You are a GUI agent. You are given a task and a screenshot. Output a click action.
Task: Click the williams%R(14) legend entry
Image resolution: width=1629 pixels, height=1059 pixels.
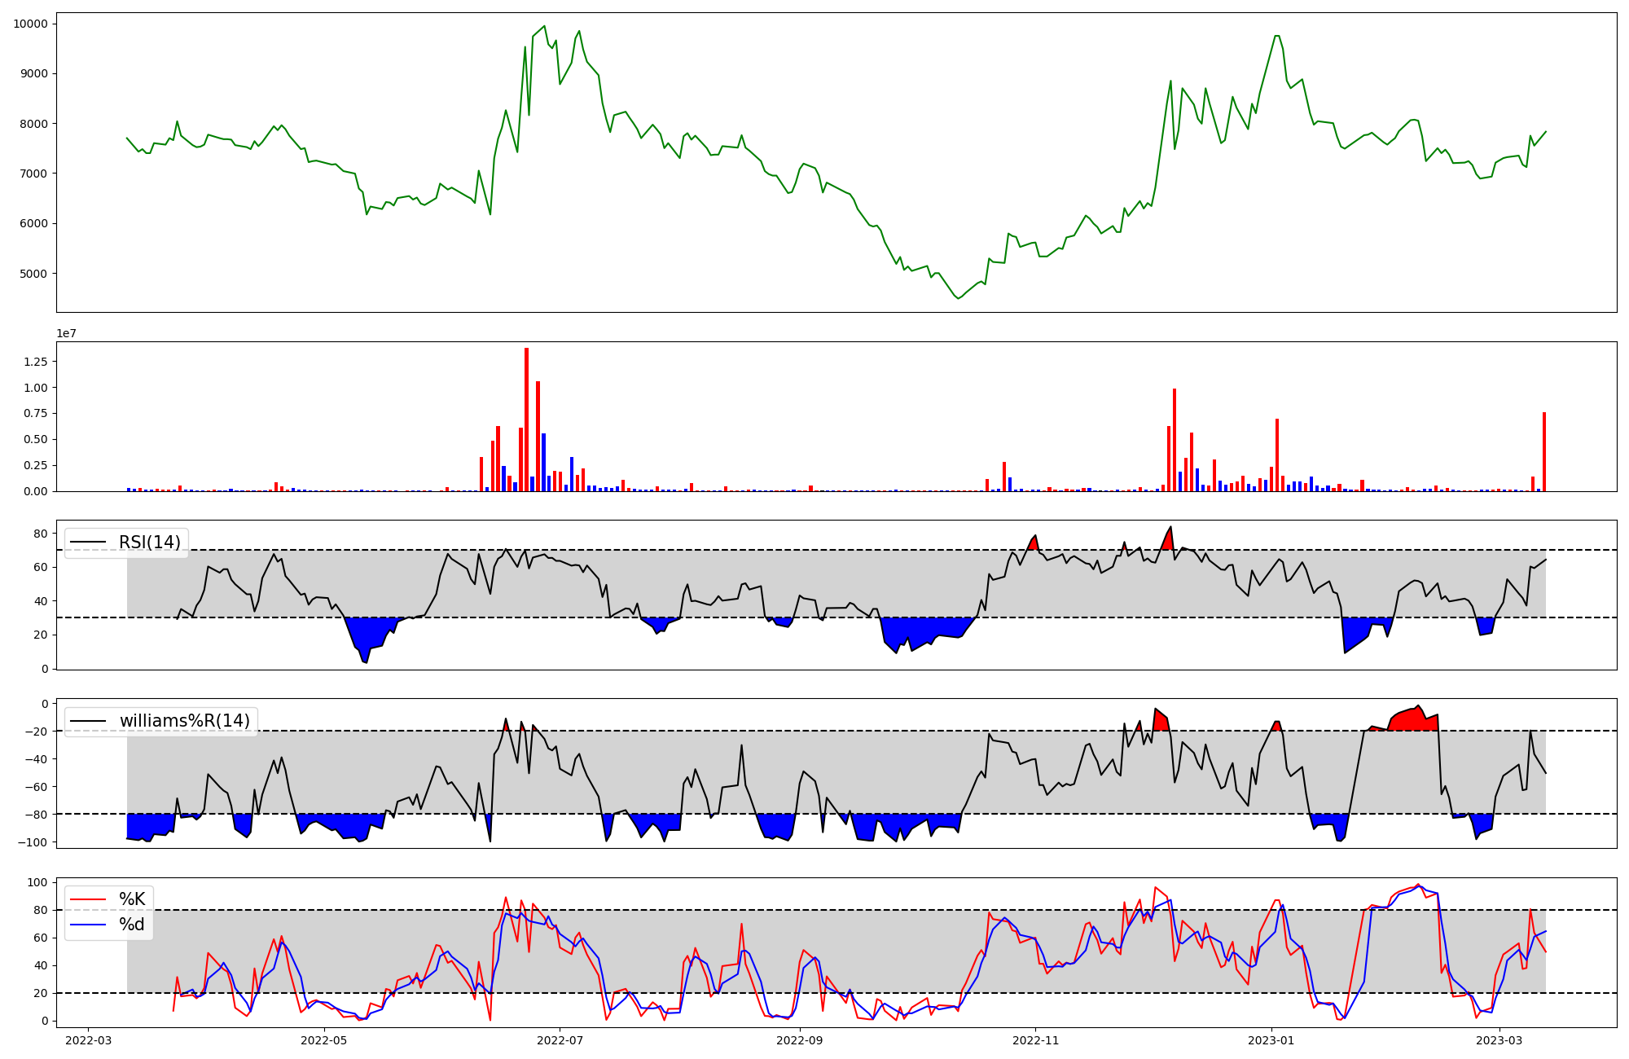point(184,721)
